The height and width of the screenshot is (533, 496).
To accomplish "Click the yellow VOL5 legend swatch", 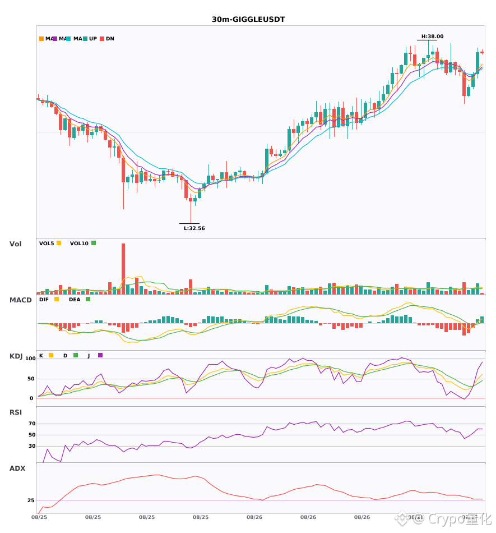I will click(x=59, y=243).
